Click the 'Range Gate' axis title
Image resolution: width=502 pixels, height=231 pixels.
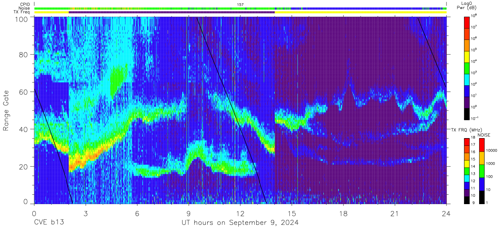pyautogui.click(x=7, y=110)
